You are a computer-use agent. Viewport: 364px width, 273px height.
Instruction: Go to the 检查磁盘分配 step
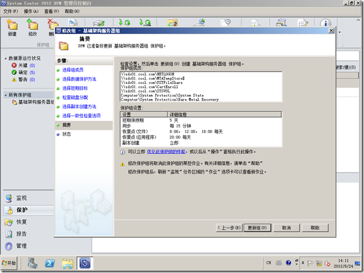tap(75, 98)
